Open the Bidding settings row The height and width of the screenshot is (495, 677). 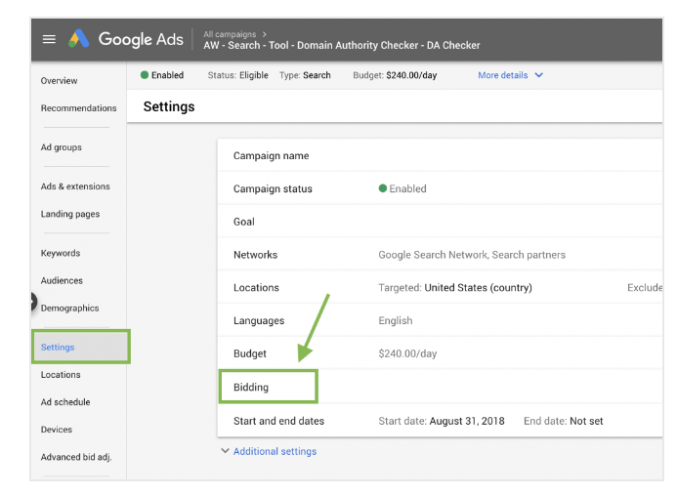tap(440, 387)
